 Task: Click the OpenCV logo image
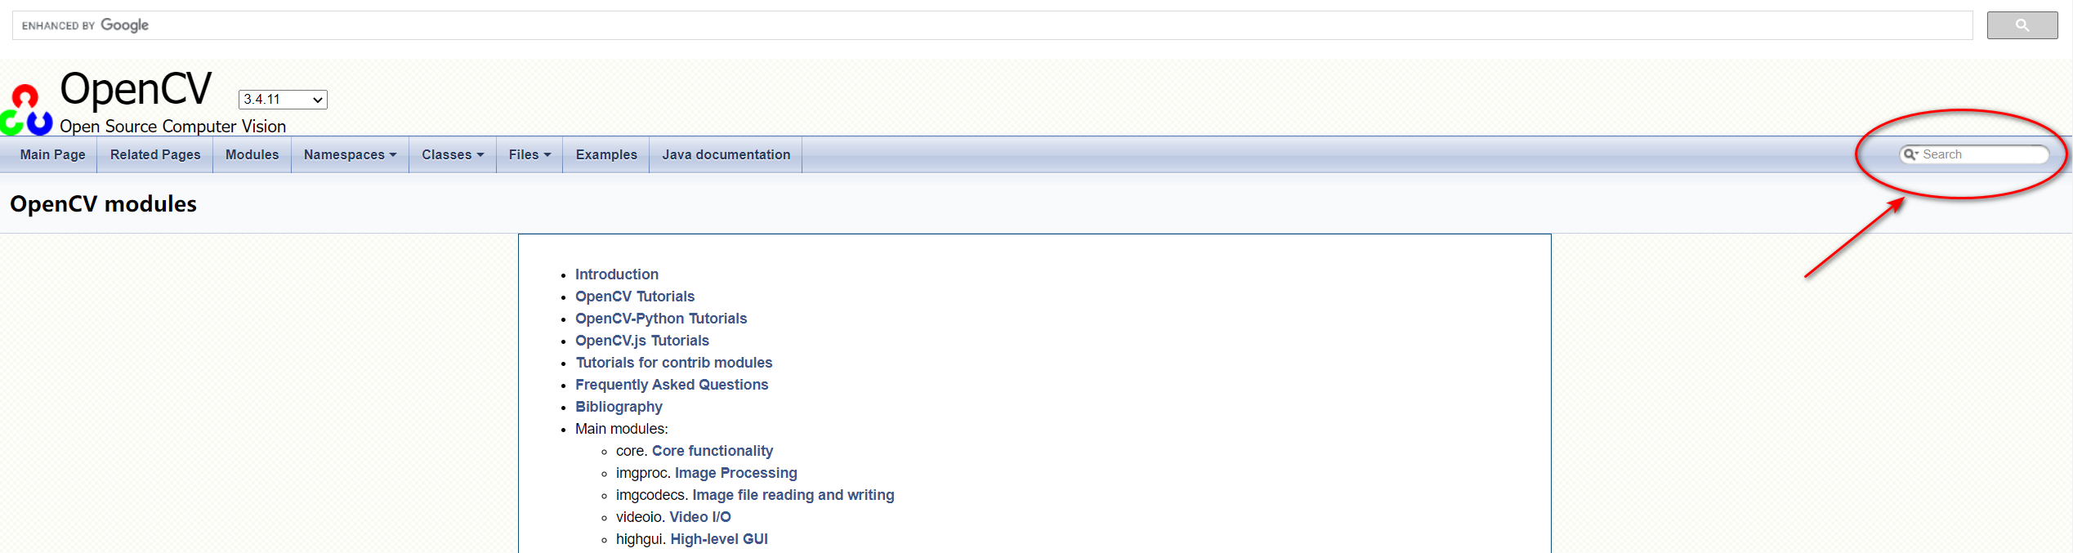26,110
